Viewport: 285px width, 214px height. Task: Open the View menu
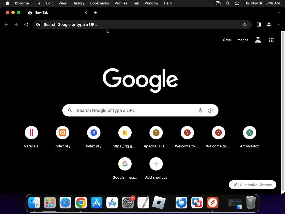tap(63, 3)
